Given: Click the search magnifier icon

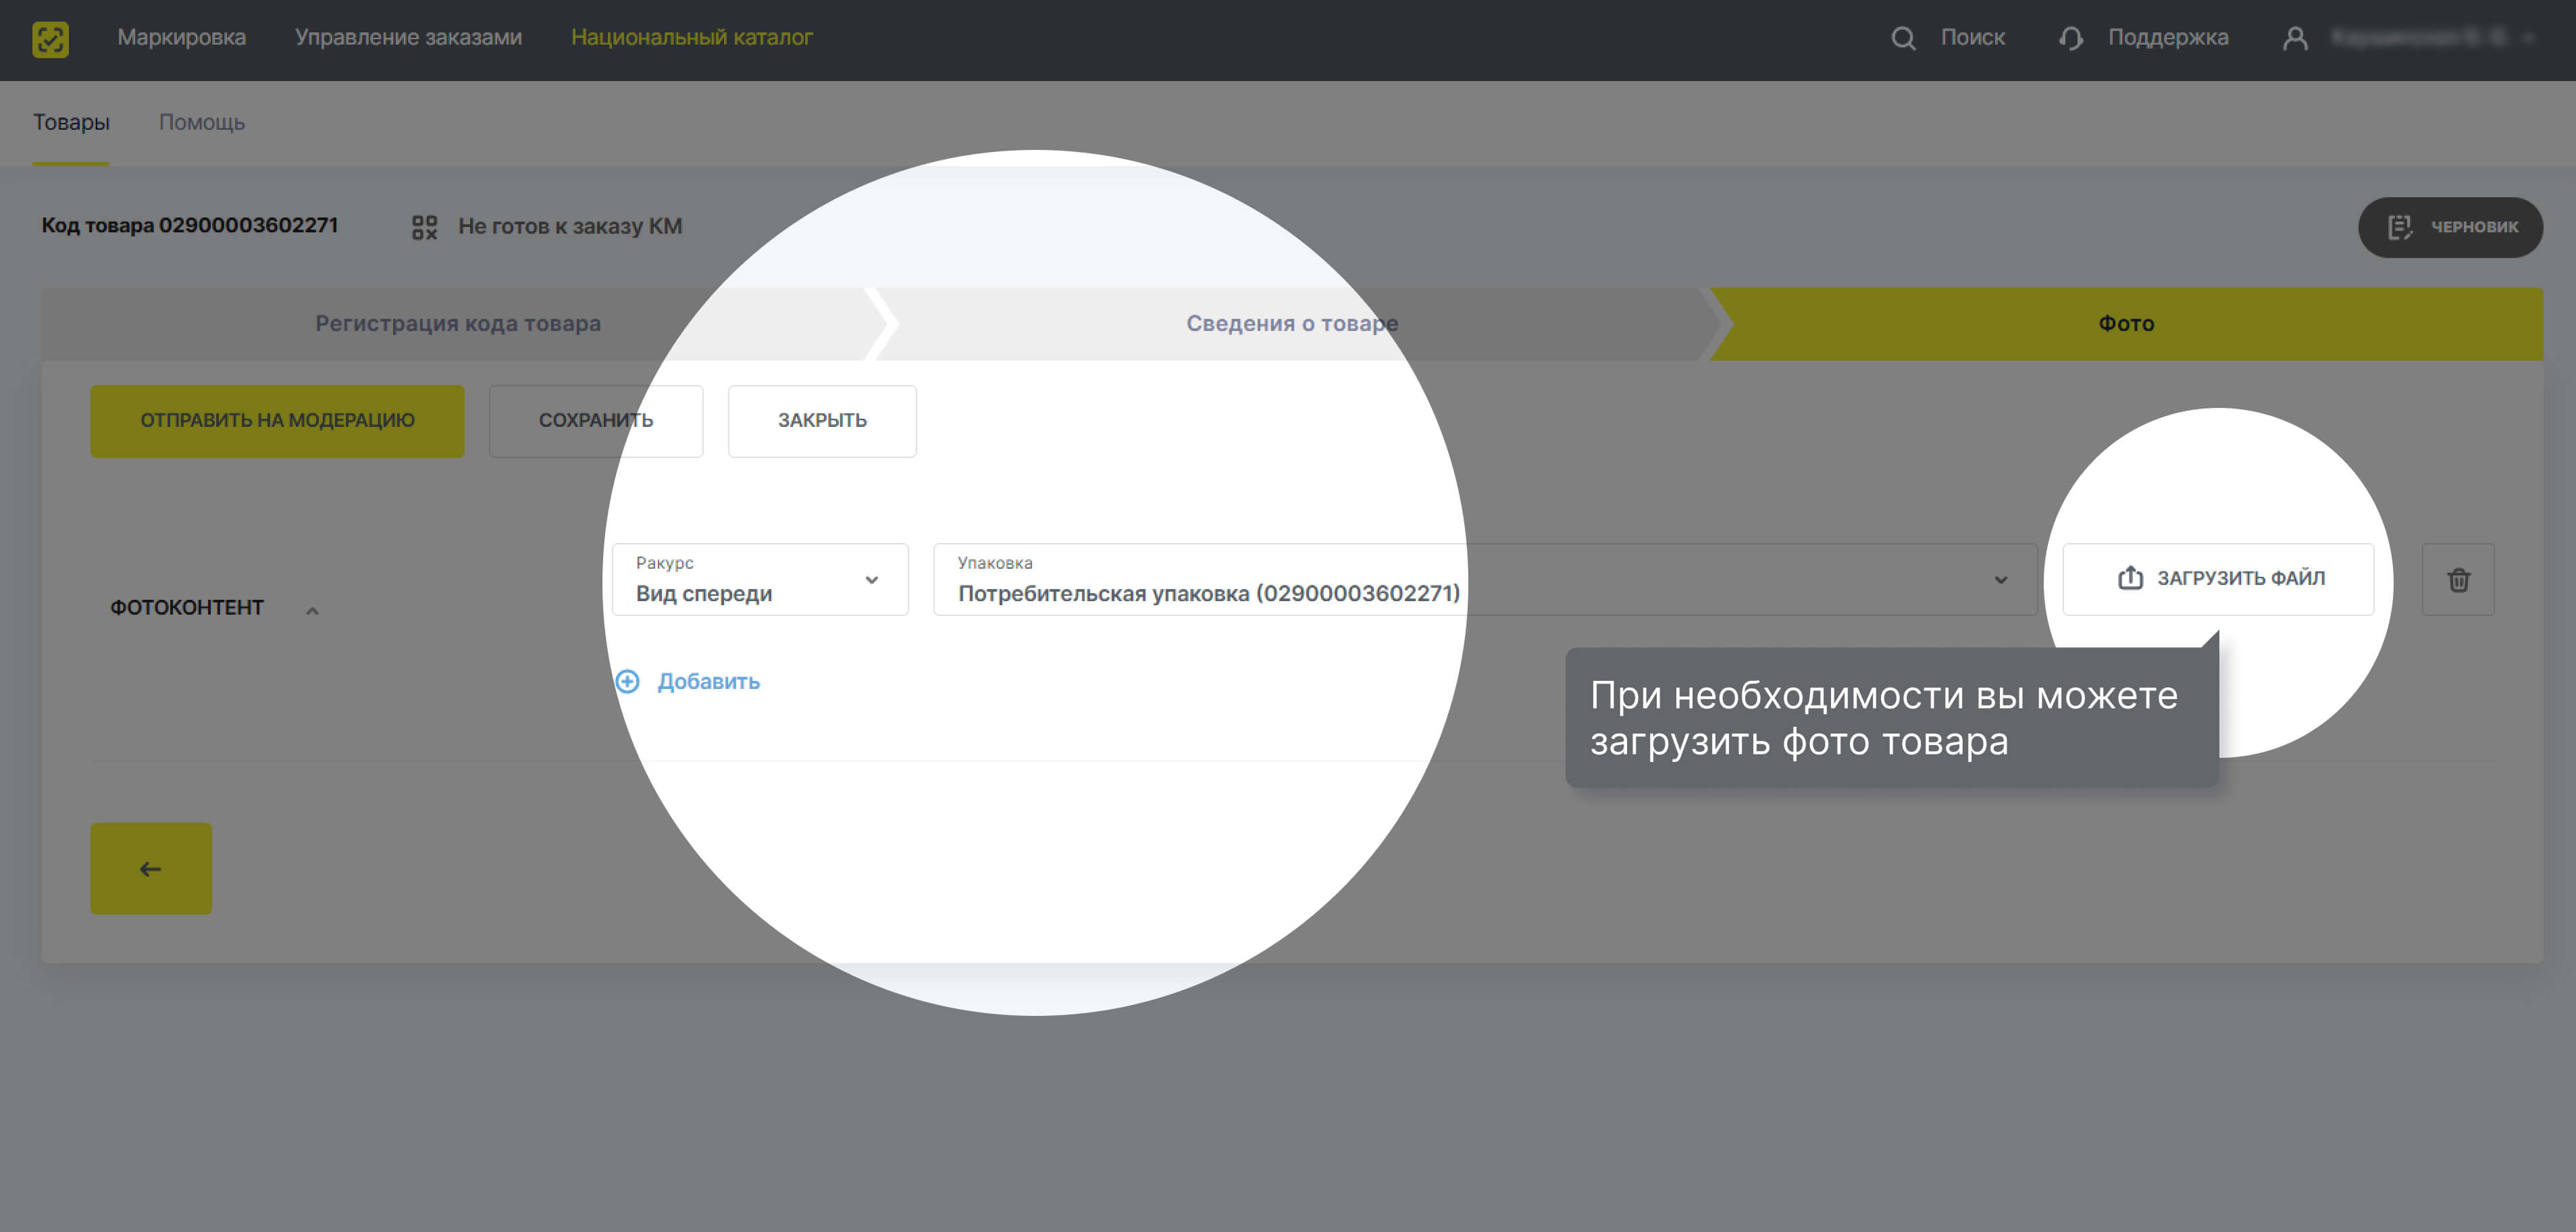Looking at the screenshot, I should (x=1903, y=39).
